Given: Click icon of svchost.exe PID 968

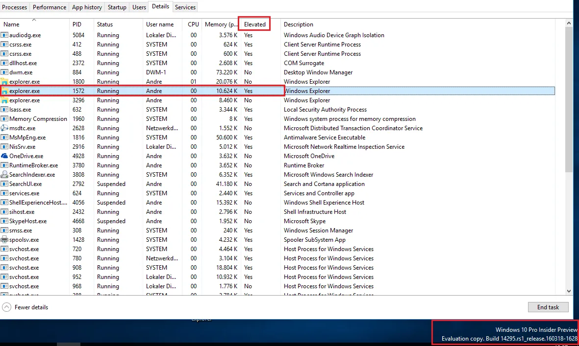Looking at the screenshot, I should [4, 286].
